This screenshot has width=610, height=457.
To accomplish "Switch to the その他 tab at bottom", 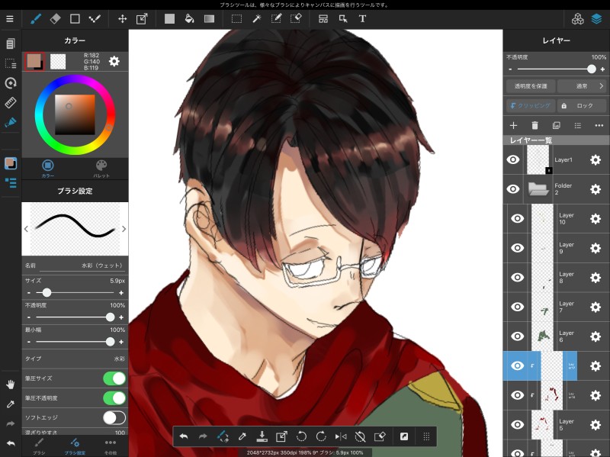I will [x=111, y=446].
